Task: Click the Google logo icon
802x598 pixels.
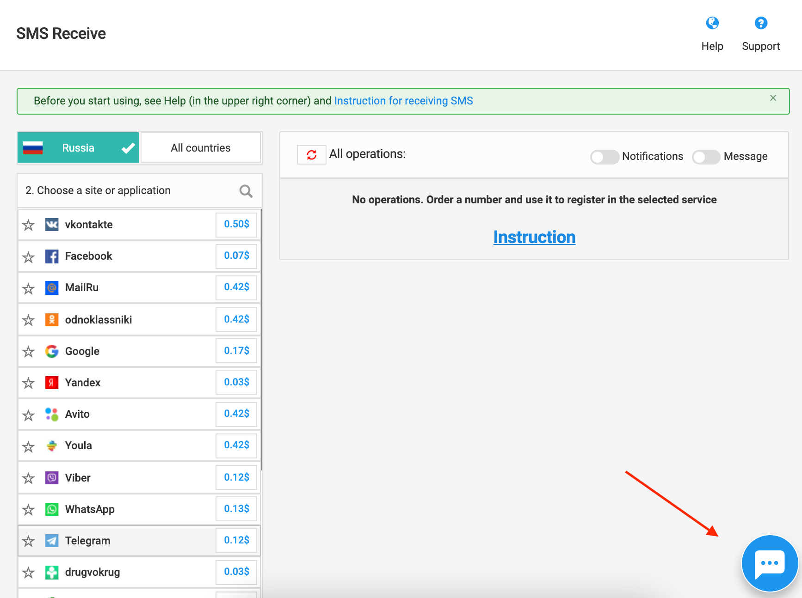Action: click(52, 351)
